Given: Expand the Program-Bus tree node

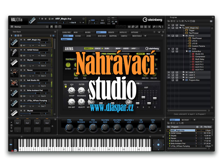Looking at the screenshot, I should click(x=183, y=80).
